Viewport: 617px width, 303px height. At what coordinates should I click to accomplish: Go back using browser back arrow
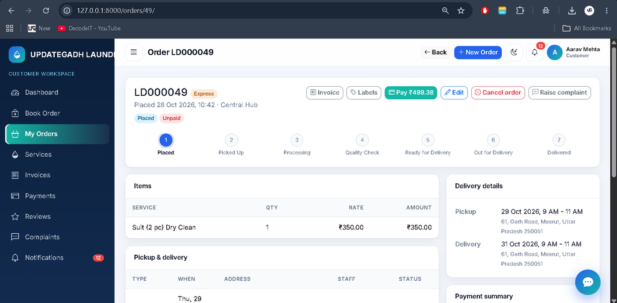pyautogui.click(x=11, y=11)
